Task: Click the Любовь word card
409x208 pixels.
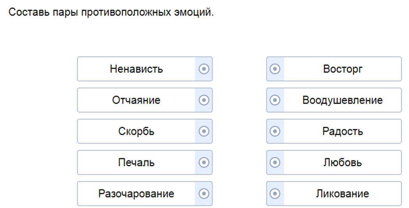Action: pyautogui.click(x=343, y=162)
